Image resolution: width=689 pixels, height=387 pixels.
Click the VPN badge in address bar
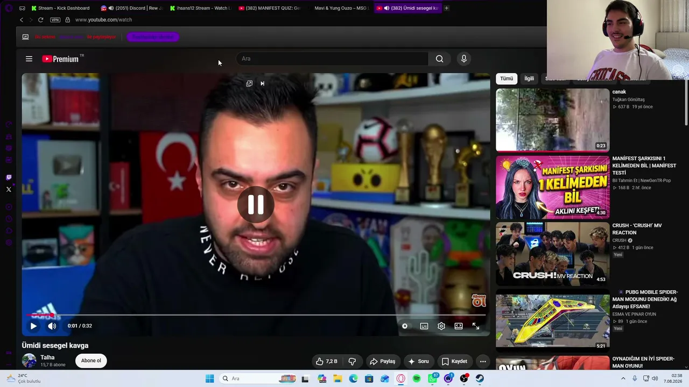[55, 20]
